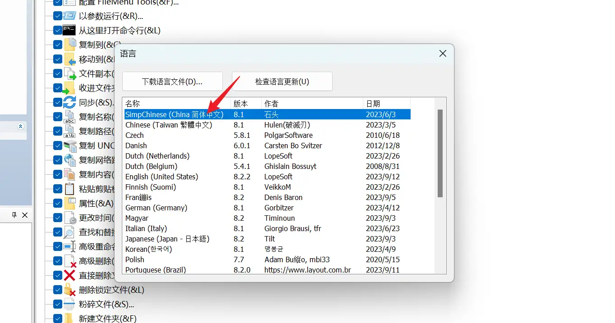Click the red X icon for 直接删除

coord(69,275)
